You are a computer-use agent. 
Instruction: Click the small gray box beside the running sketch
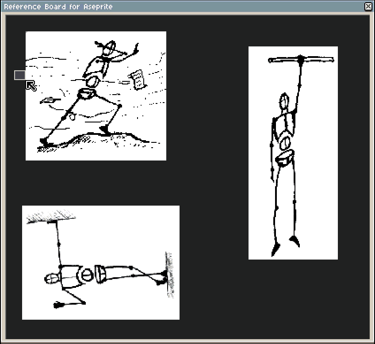(19, 75)
